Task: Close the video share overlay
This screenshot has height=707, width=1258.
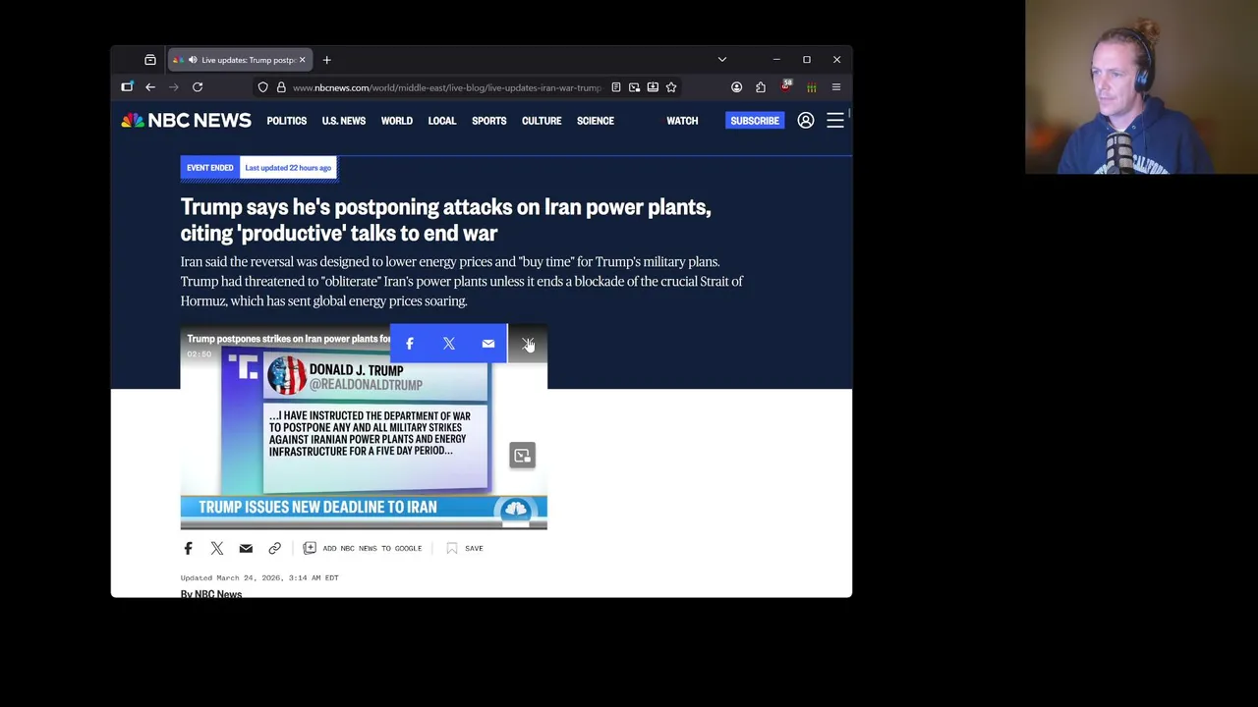Action: click(x=527, y=344)
